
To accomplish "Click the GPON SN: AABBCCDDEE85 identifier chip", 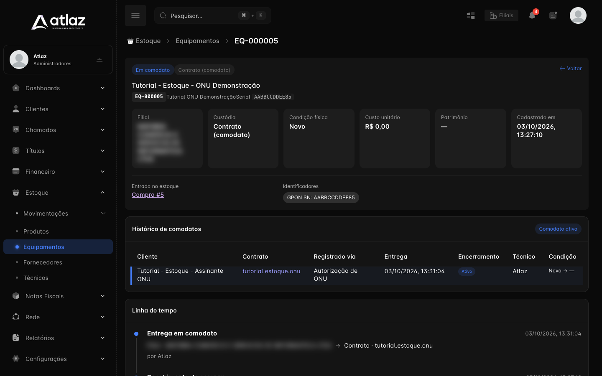I will click(x=321, y=198).
